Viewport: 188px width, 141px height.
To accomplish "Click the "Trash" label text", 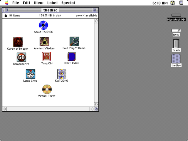I will click(176, 50).
